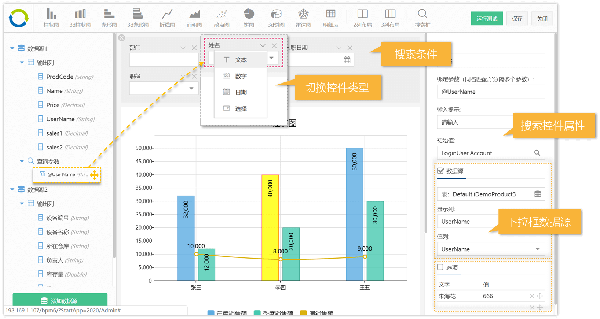The width and height of the screenshot is (600, 319).
Task: Open the 值列 UserName dropdown
Action: tap(537, 249)
